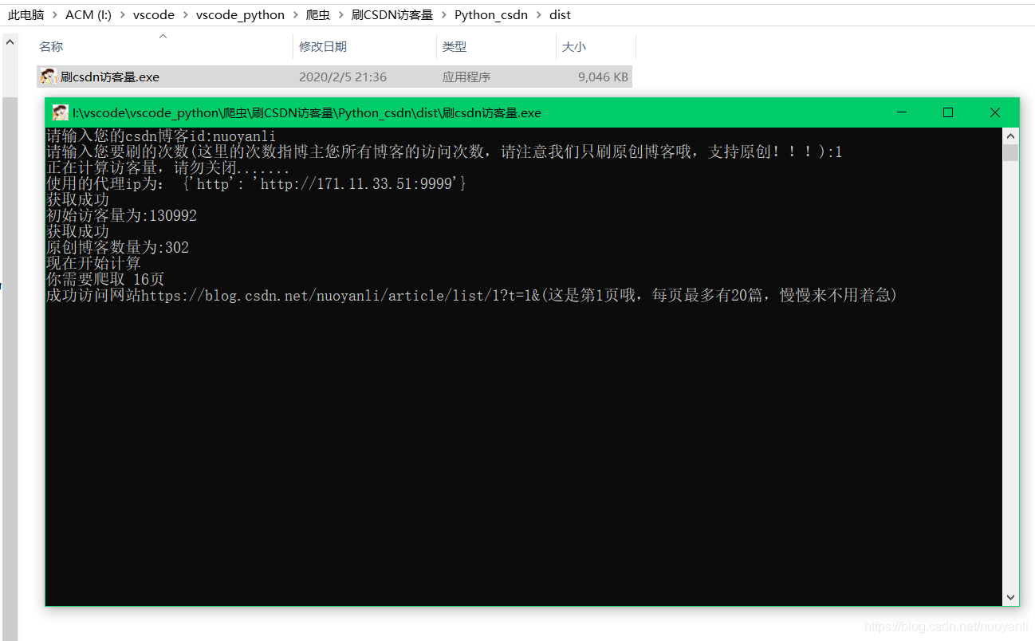Expand chevron after vscode_python in breadcrumb
This screenshot has height=641, width=1035.
296,15
